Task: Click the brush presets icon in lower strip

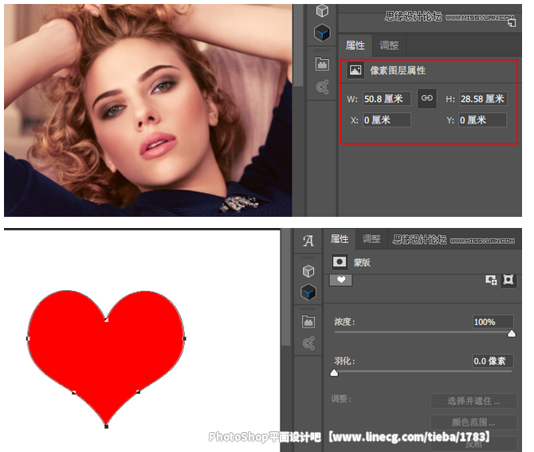Action: point(308,344)
